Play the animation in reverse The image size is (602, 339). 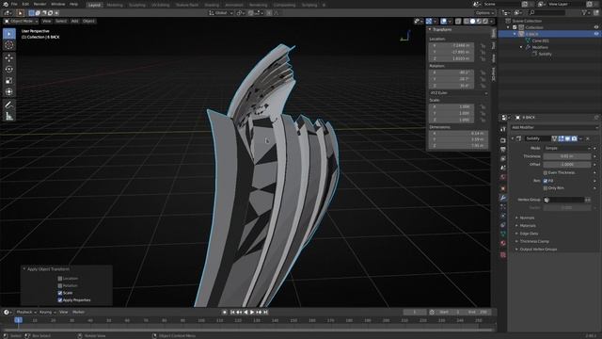coord(246,312)
